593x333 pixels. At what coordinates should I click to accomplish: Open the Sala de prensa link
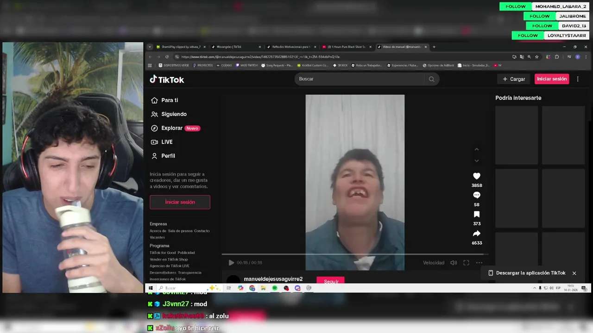click(x=180, y=231)
